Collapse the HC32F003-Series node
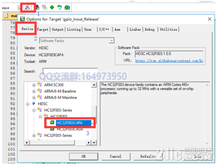The width and height of the screenshot is (216, 164). (34, 111)
